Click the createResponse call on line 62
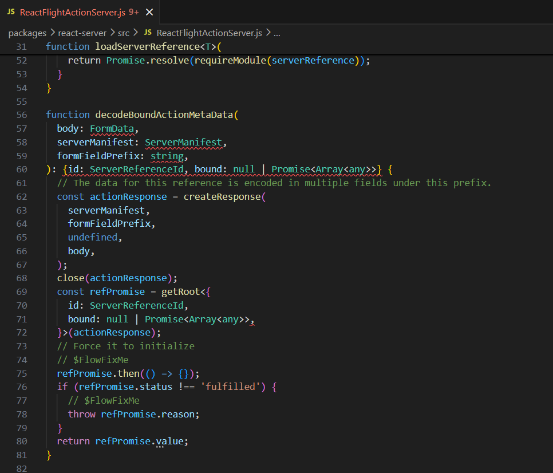This screenshot has height=473, width=553. (x=222, y=196)
